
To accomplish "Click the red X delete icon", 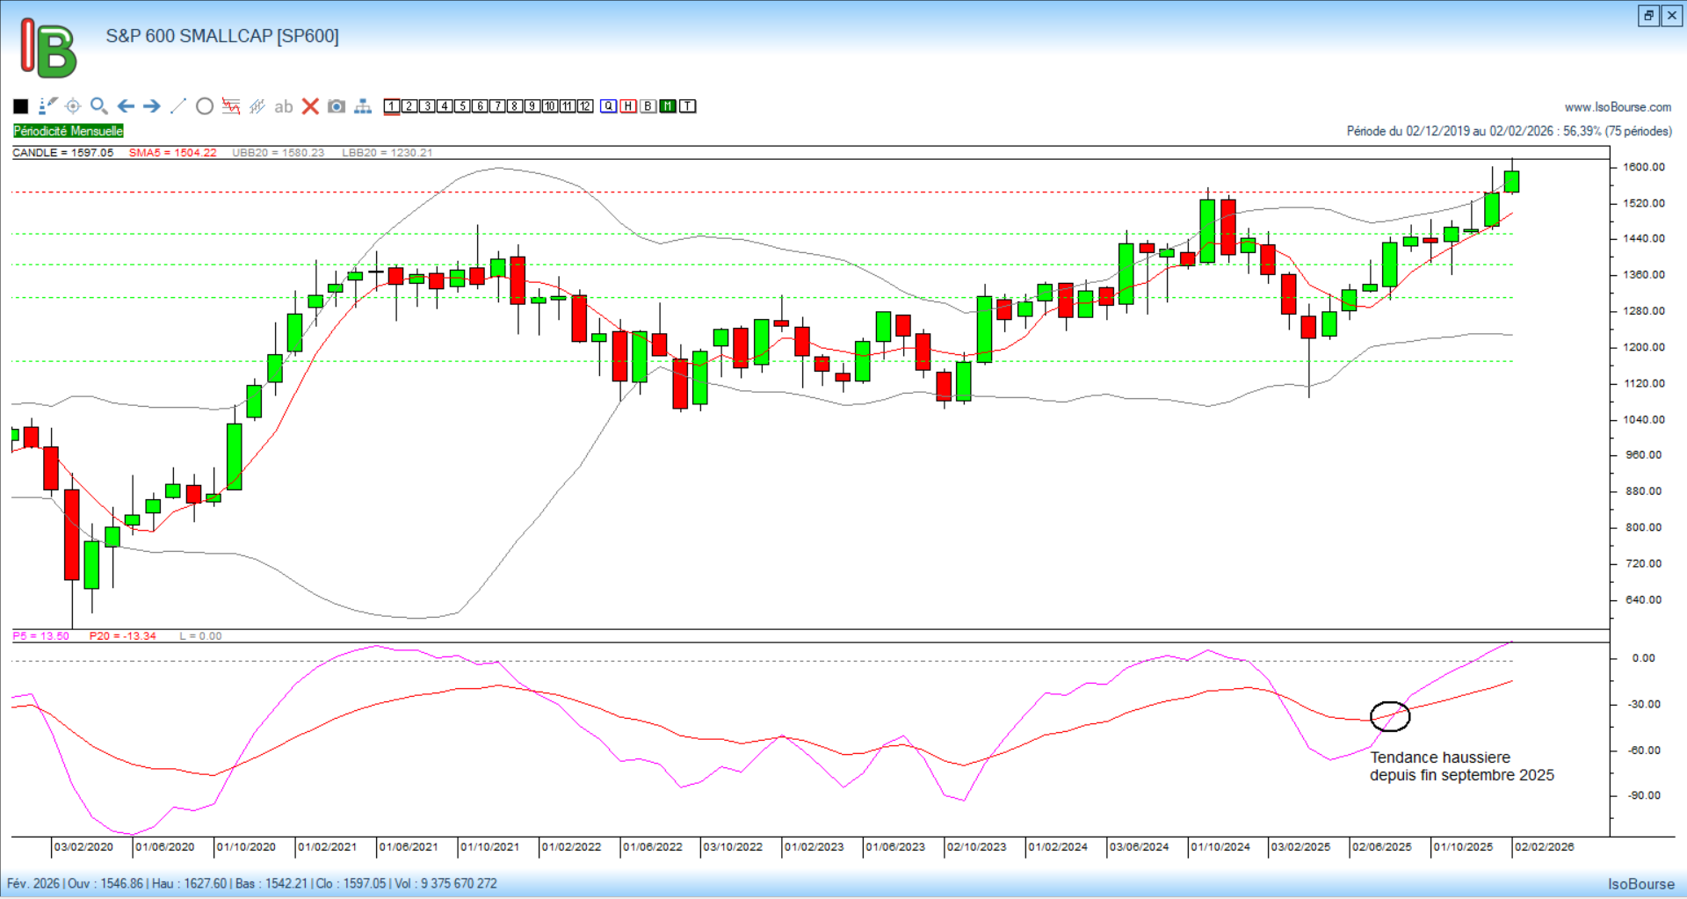I will (310, 106).
